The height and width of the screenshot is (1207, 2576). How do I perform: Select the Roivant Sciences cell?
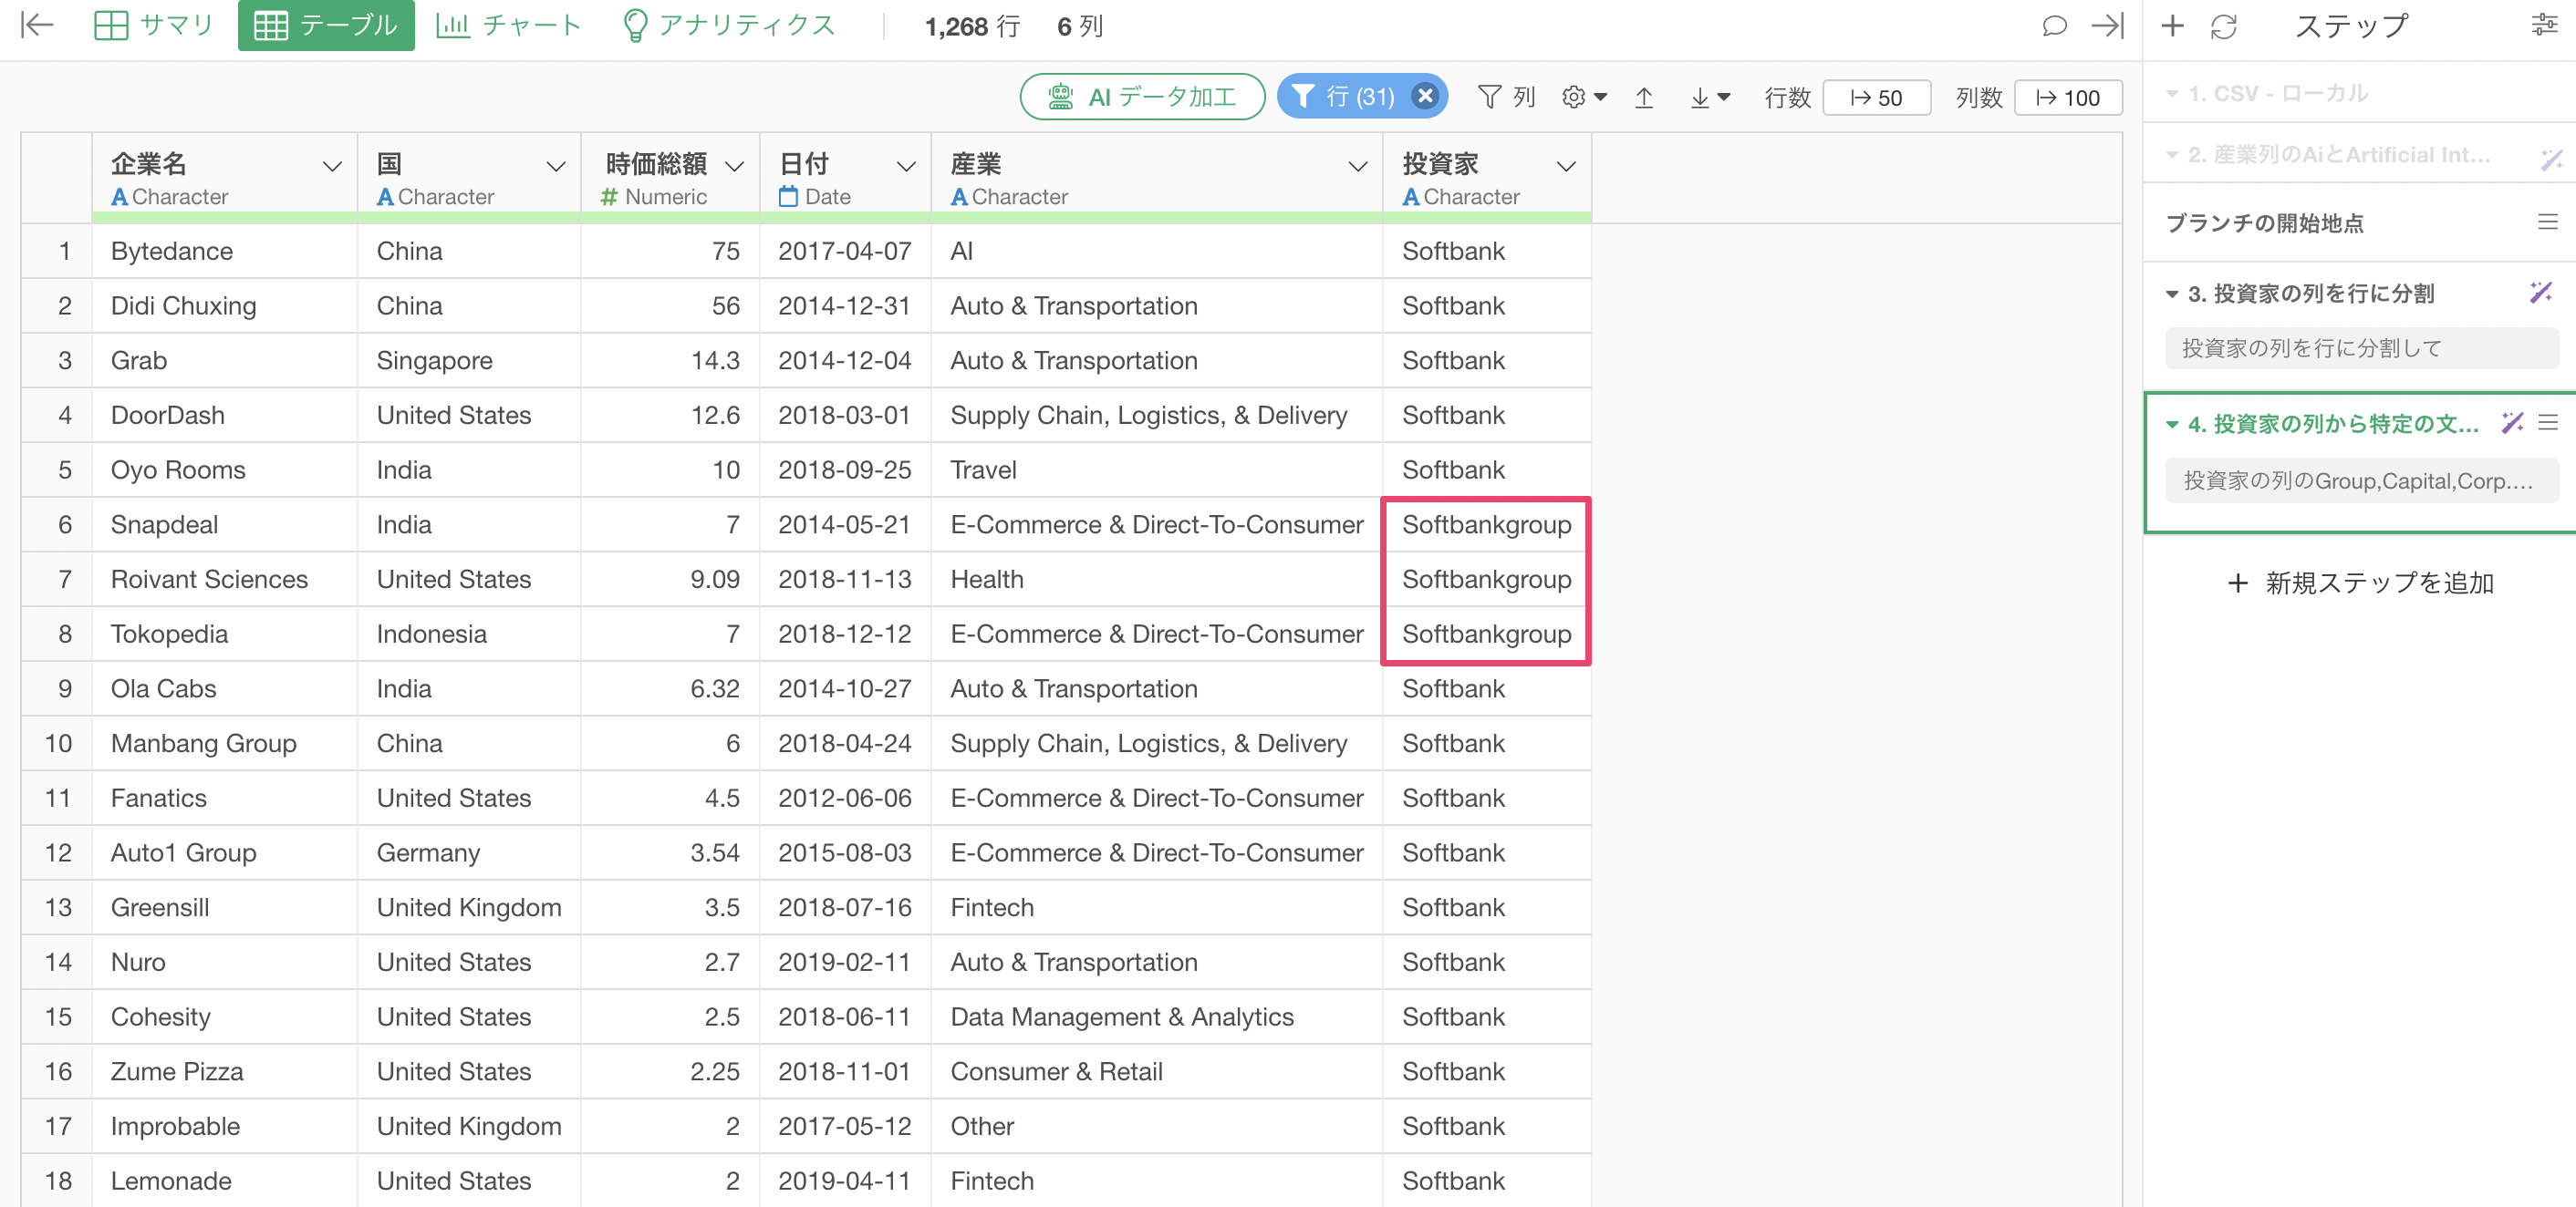(224, 580)
